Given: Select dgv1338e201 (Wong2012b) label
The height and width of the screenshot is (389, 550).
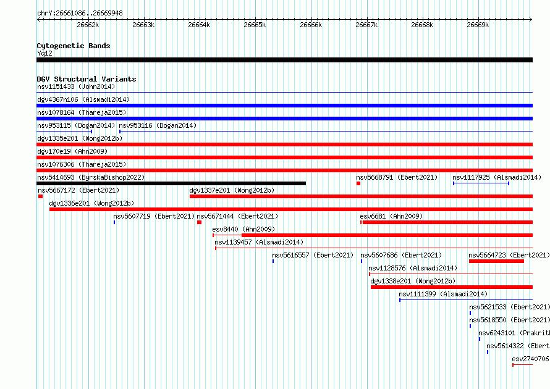Looking at the screenshot, I should (413, 281).
